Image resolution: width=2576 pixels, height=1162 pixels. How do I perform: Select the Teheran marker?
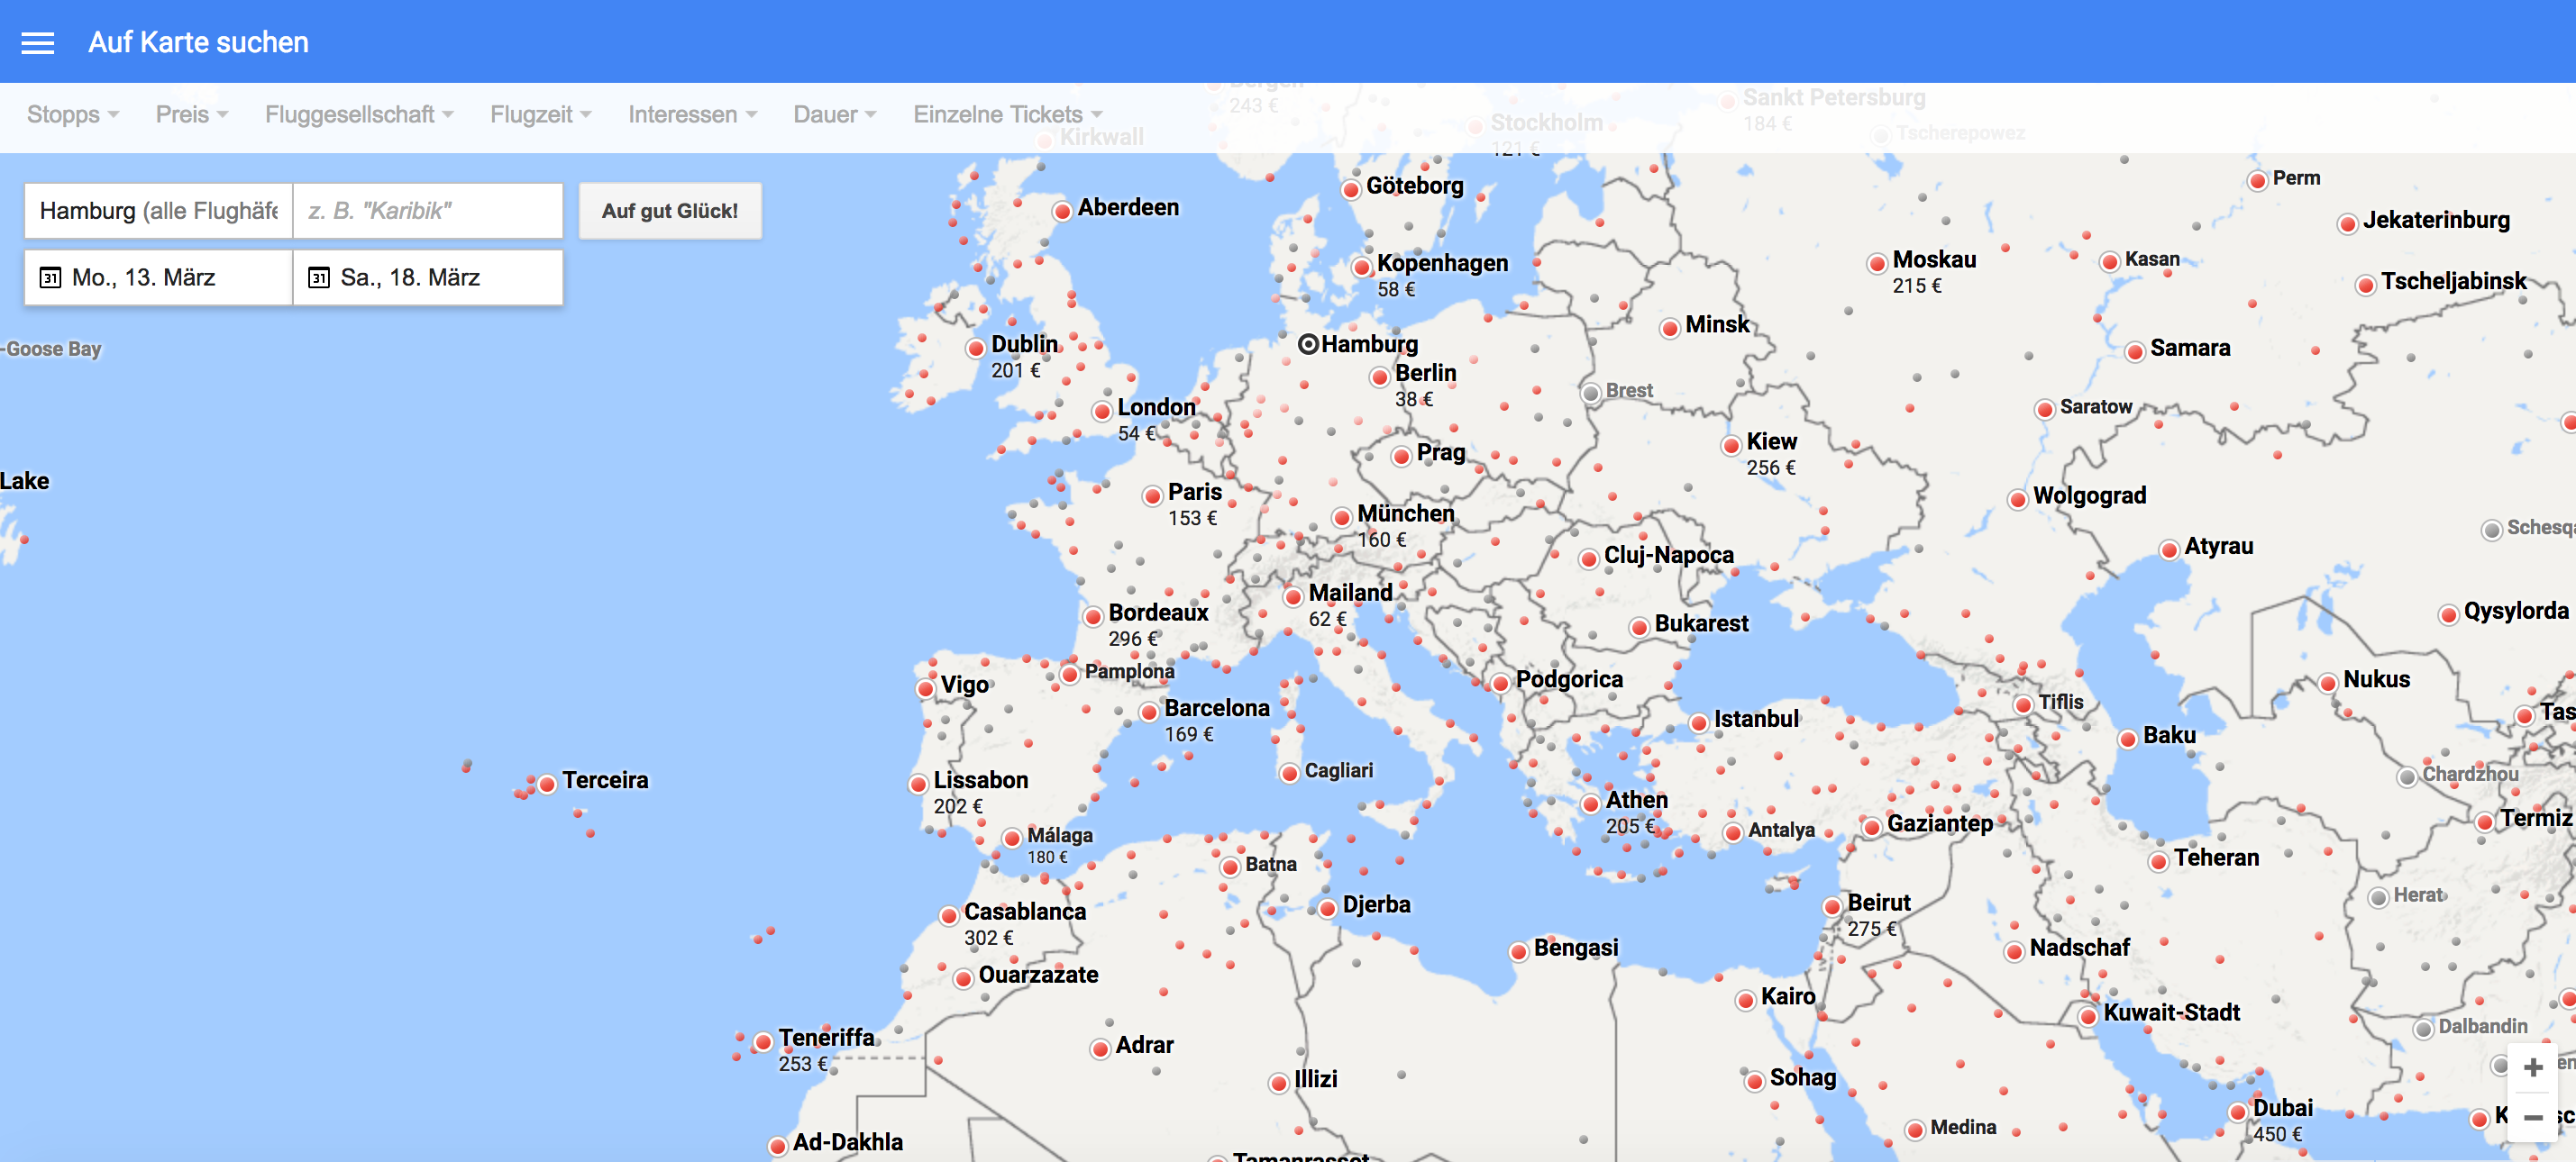(x=2159, y=860)
